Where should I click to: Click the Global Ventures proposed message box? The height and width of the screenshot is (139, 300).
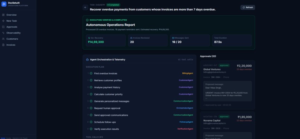pyautogui.click(x=227, y=91)
